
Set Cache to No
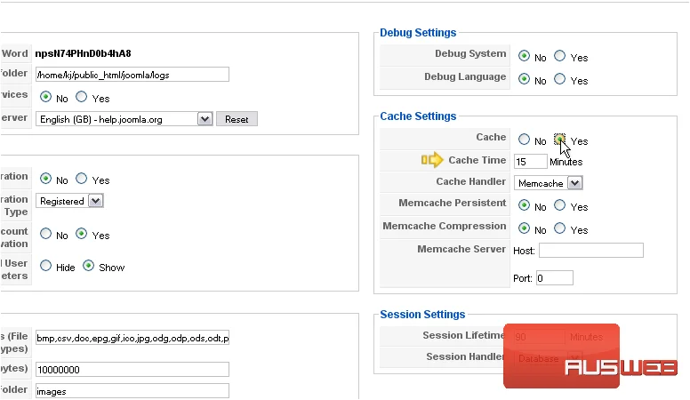[524, 140]
